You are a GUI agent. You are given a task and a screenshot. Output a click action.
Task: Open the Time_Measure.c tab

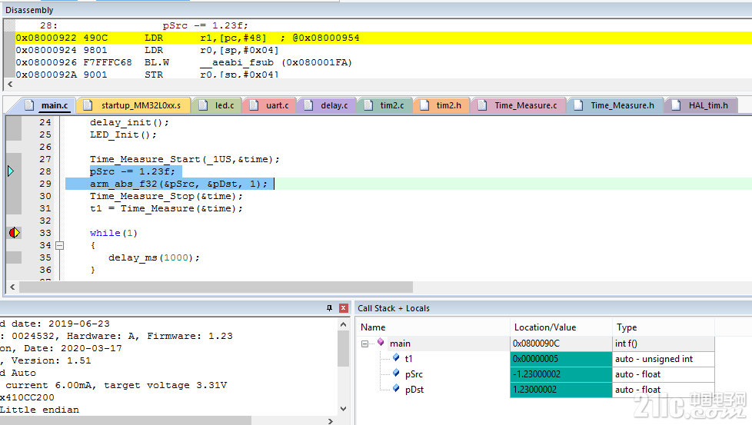point(518,105)
